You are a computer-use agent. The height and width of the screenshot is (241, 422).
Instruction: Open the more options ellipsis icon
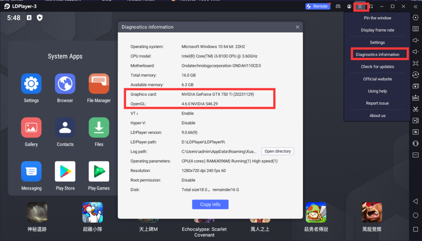tap(415, 155)
